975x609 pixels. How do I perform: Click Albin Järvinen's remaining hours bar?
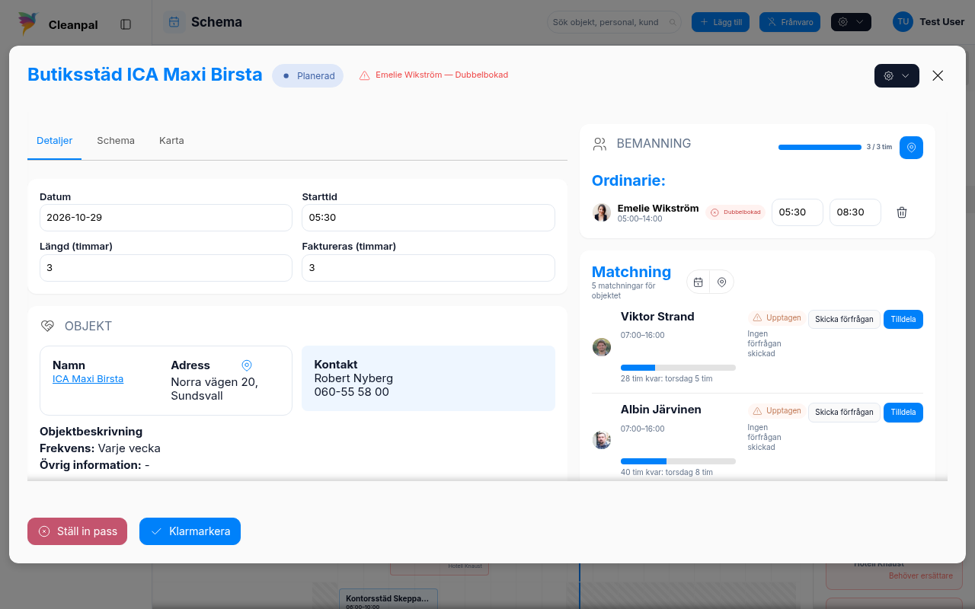pyautogui.click(x=678, y=461)
